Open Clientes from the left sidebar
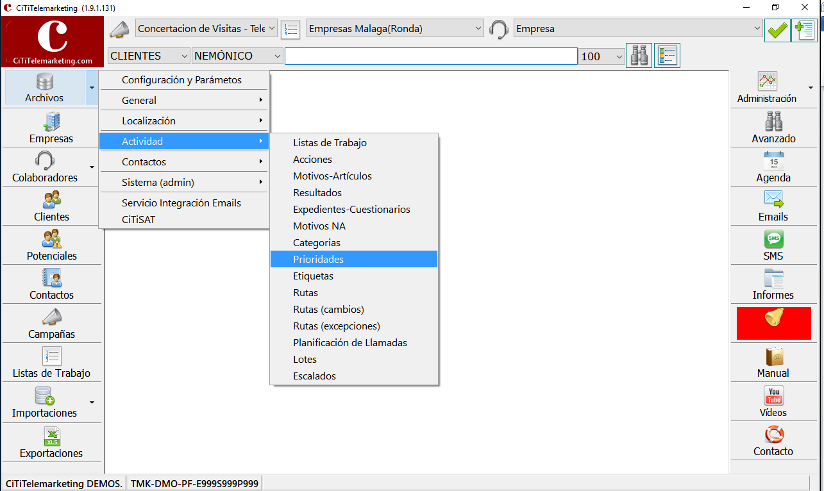This screenshot has width=824, height=491. 51,206
